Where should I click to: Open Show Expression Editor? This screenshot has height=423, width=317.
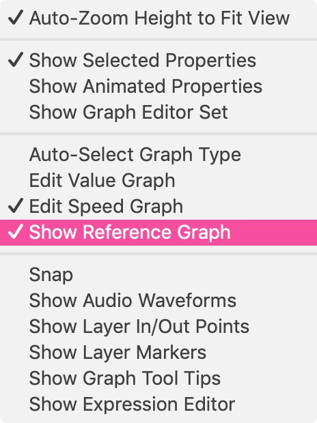[158, 404]
